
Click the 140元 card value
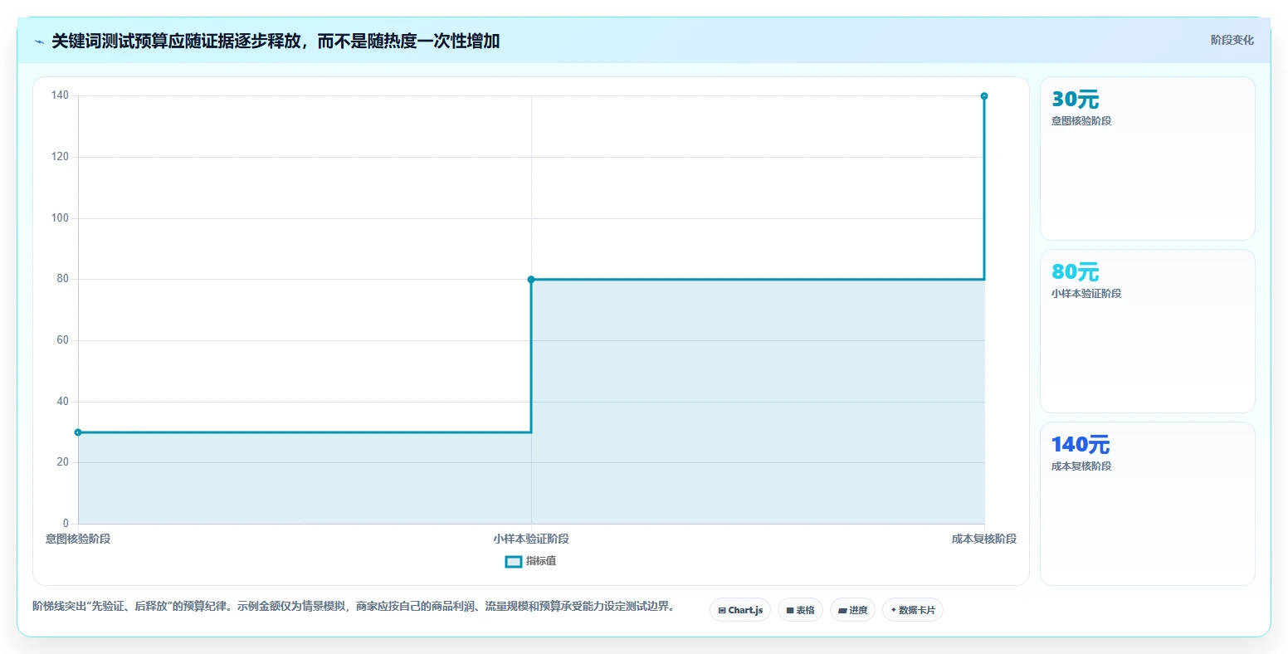point(1081,445)
